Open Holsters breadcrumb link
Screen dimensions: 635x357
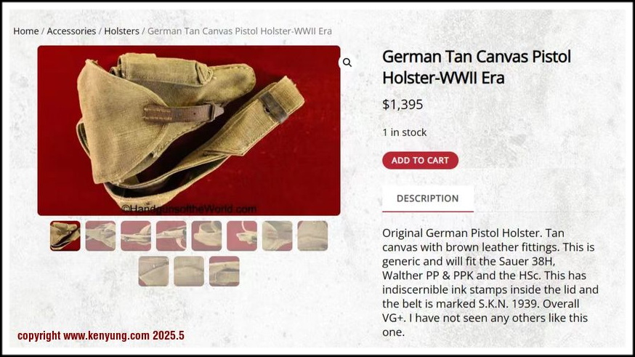[x=121, y=31]
